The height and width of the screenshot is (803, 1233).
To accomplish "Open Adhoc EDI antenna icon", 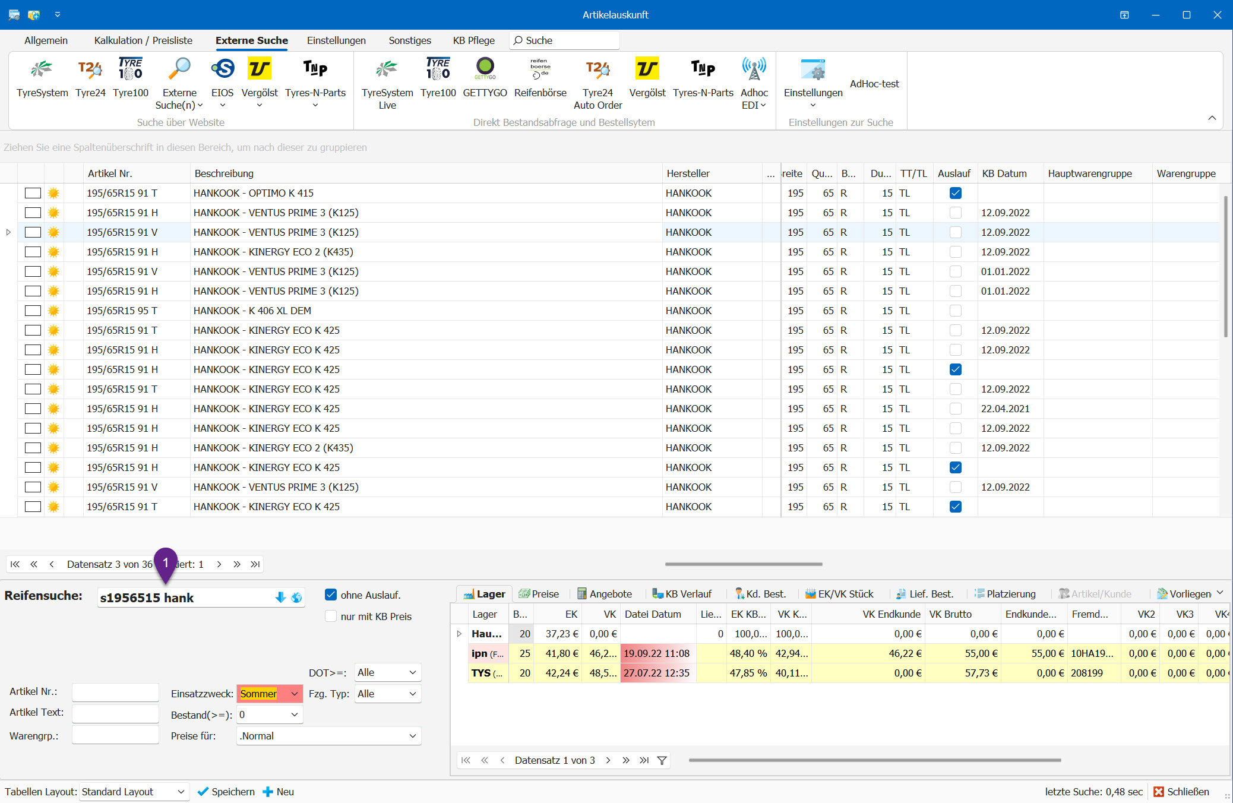I will coord(754,69).
